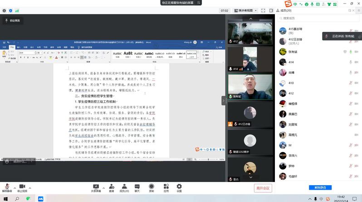Click the invite (邀请) icon
This screenshot has height=202, width=362.
pyautogui.click(x=111, y=187)
